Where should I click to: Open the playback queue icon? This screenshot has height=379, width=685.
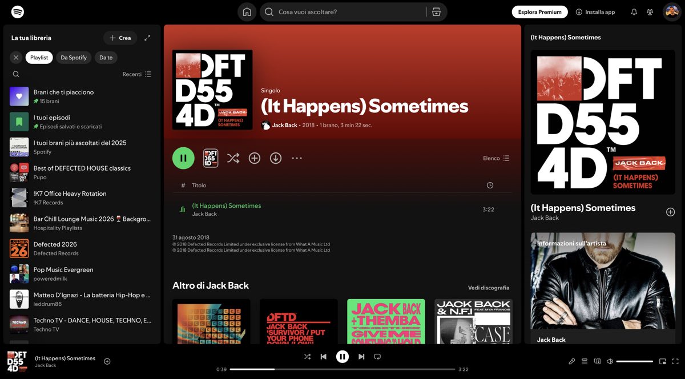tap(585, 361)
